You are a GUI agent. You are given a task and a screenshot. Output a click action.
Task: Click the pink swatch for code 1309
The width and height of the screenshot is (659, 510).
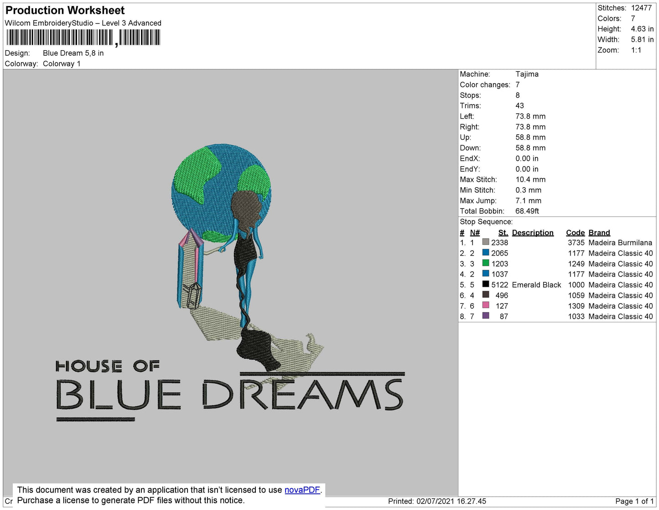(486, 305)
